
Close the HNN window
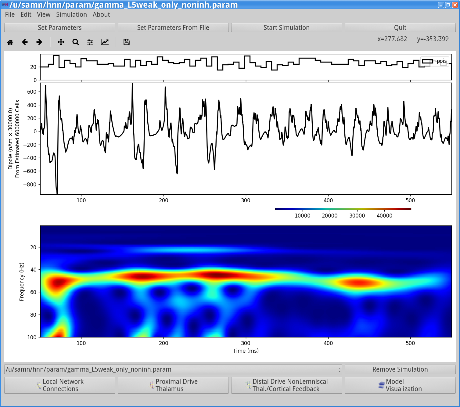(455, 5)
